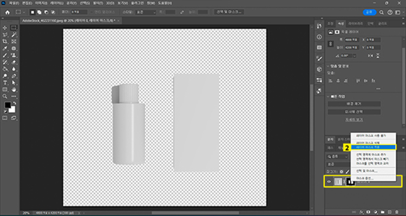Select the Lasso tool in toolbar
Viewport: 406px width, 216px height.
coord(5,35)
